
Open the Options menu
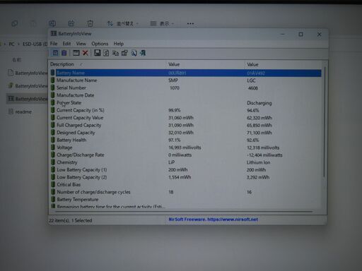[x=100, y=44]
